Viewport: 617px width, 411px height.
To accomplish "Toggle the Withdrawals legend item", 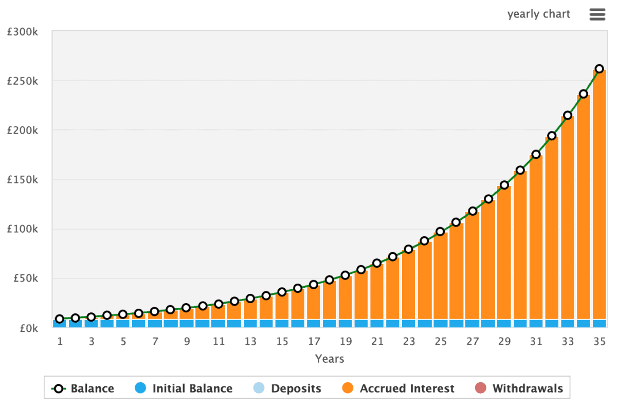I will pyautogui.click(x=528, y=388).
